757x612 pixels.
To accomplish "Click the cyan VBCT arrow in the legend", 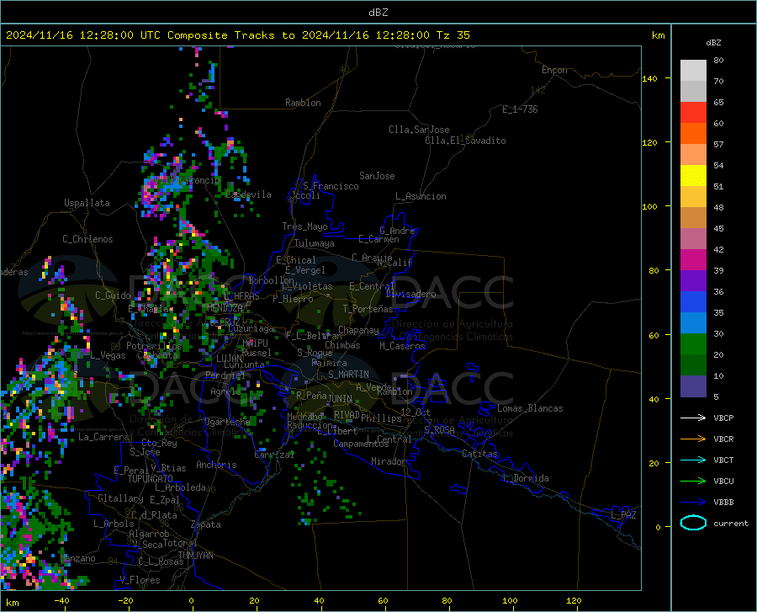I will click(x=693, y=460).
